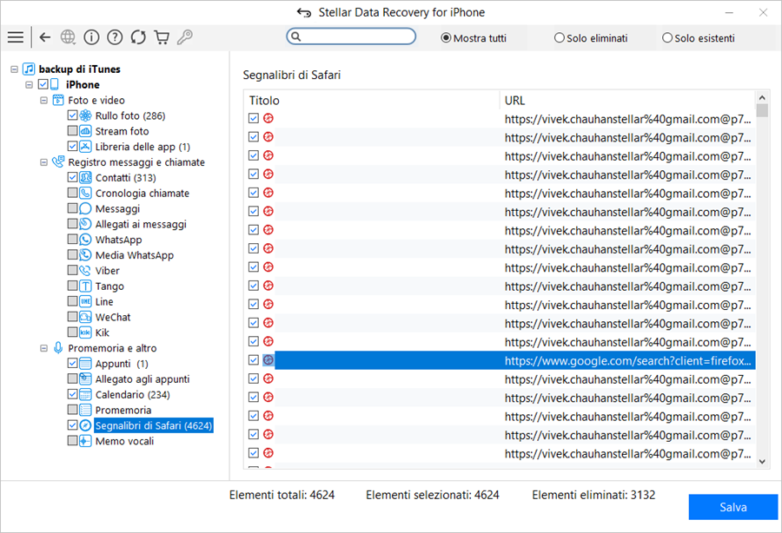Click the Kik icon
Screen dimensions: 782x533
coord(86,332)
